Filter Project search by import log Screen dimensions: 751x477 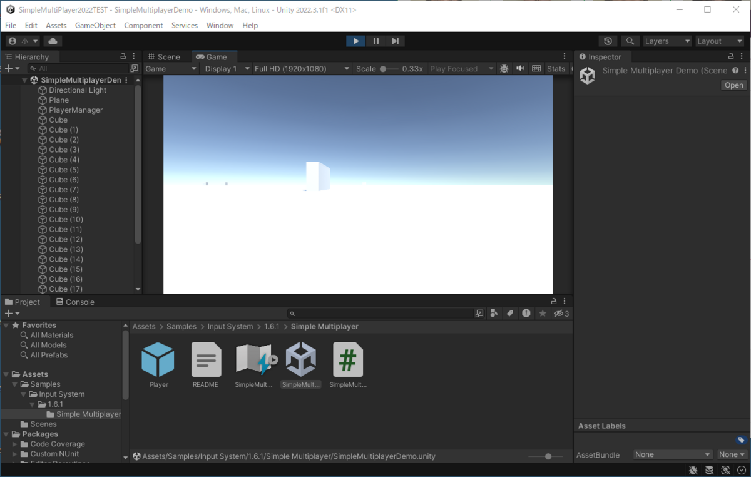pyautogui.click(x=526, y=314)
